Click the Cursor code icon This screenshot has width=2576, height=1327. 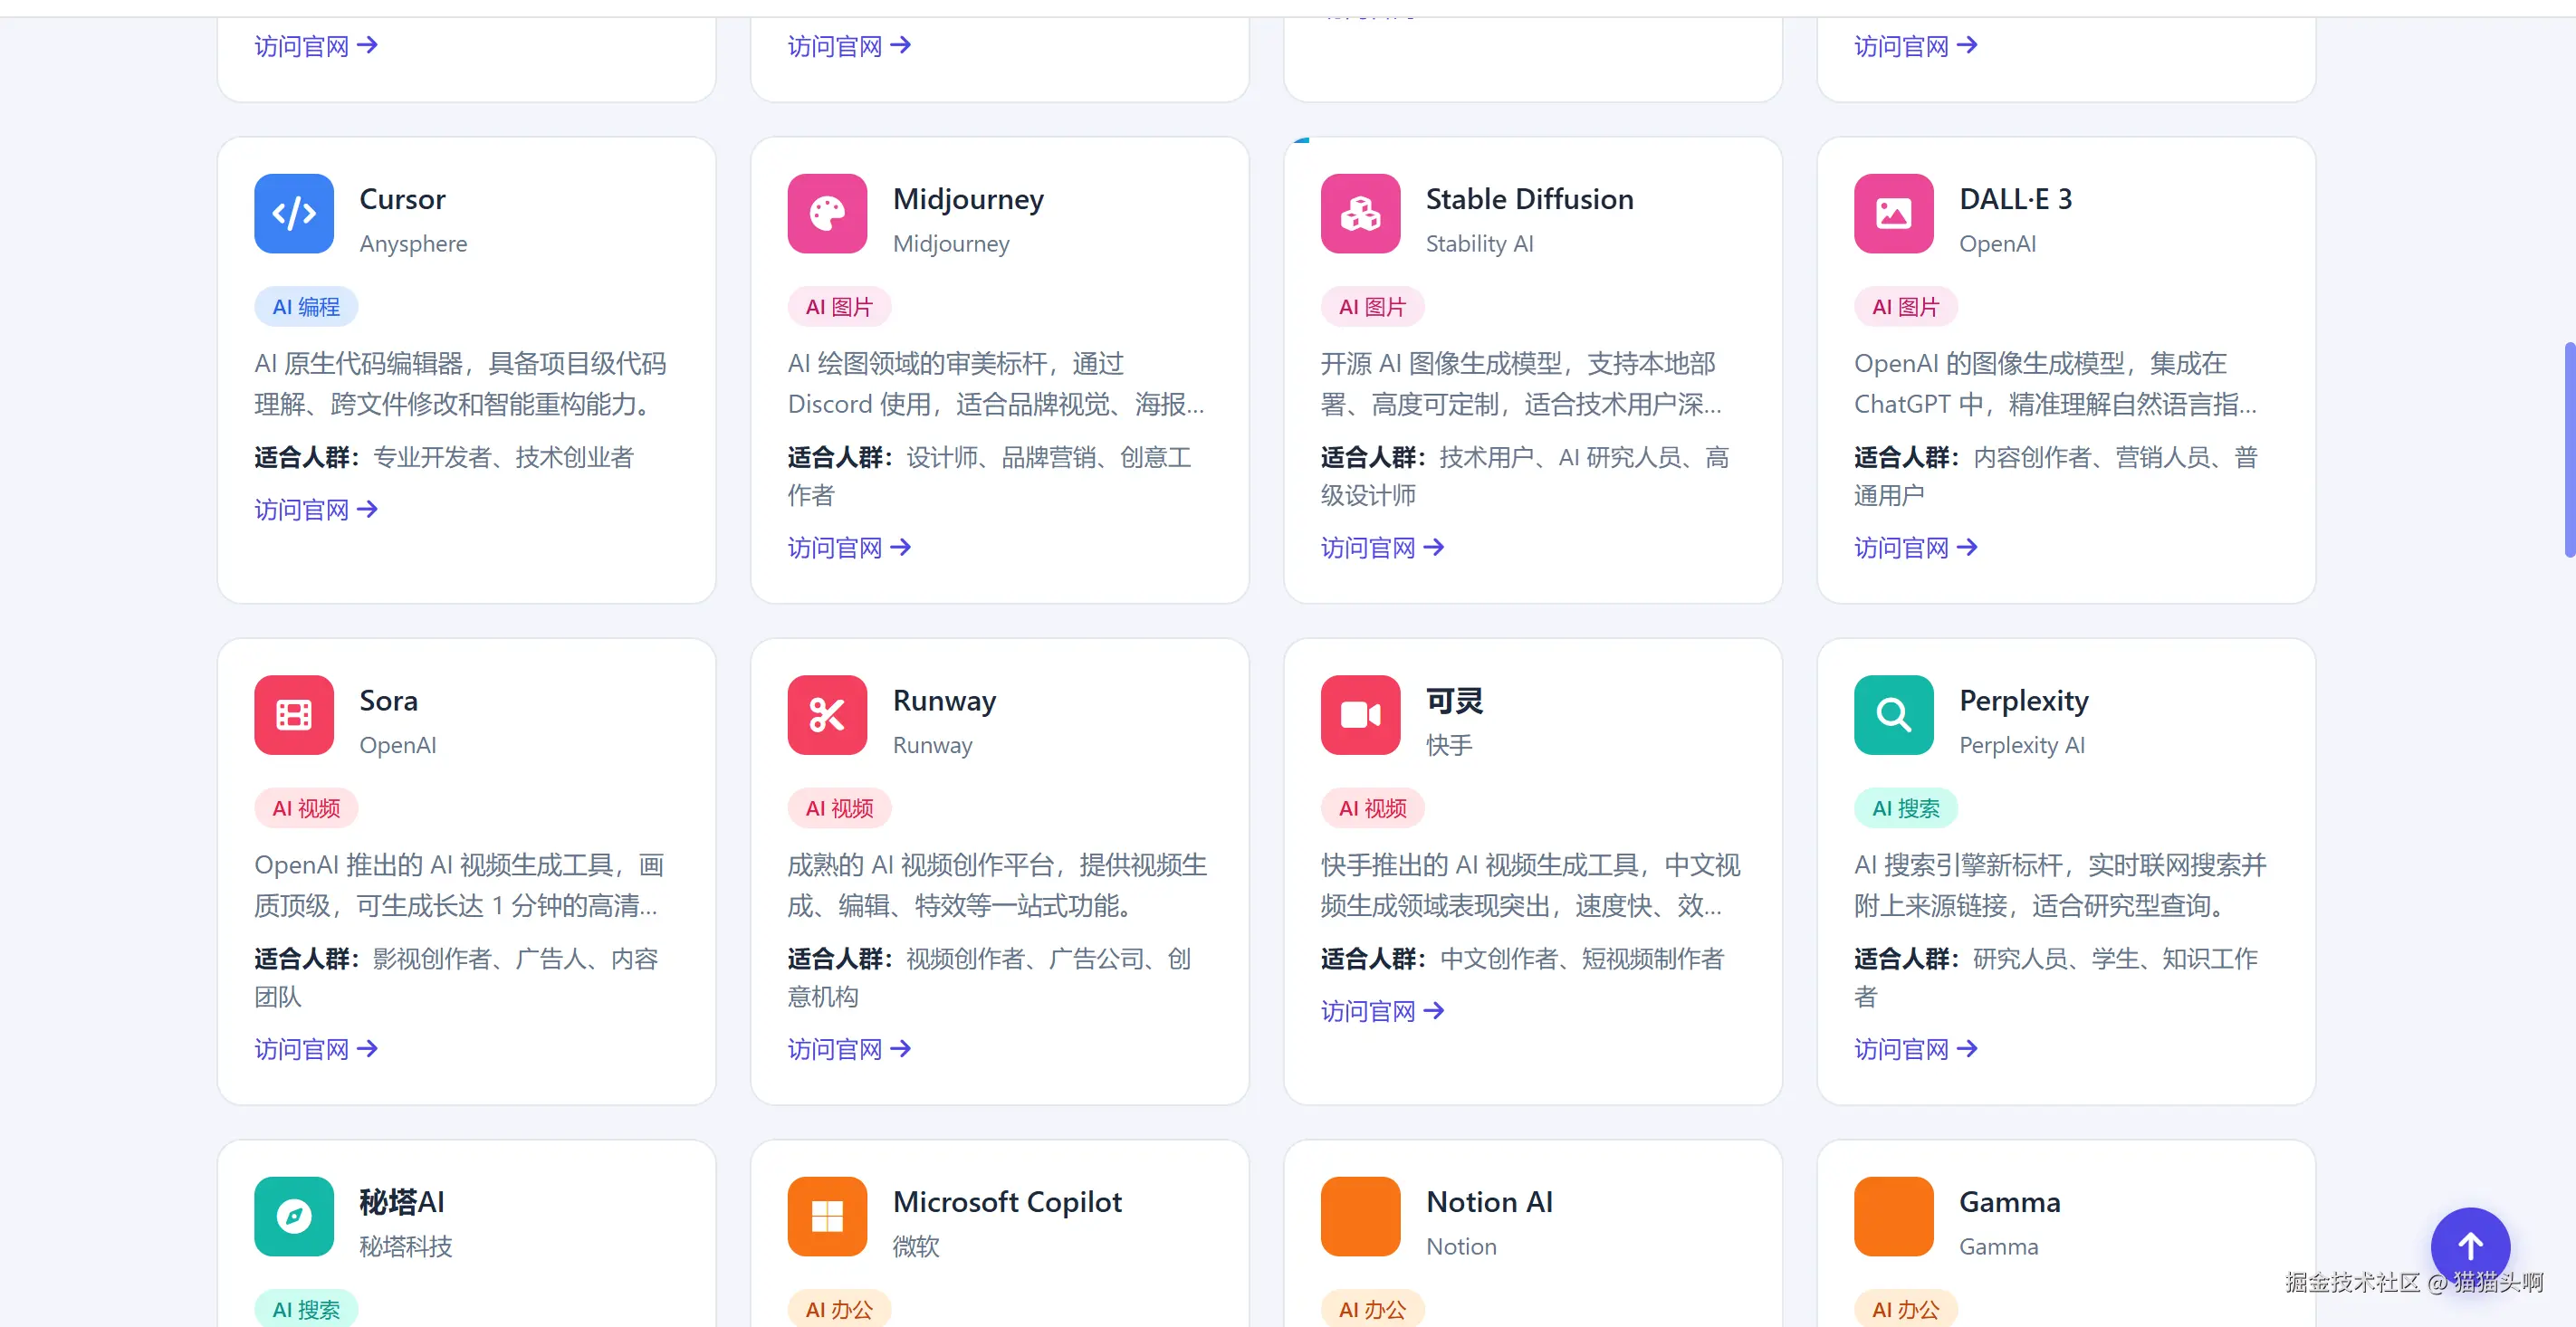(x=294, y=214)
